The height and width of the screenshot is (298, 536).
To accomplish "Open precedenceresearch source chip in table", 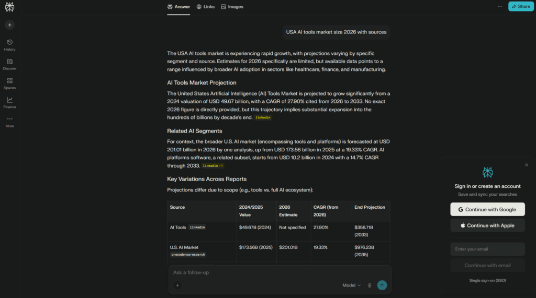I will click(188, 255).
